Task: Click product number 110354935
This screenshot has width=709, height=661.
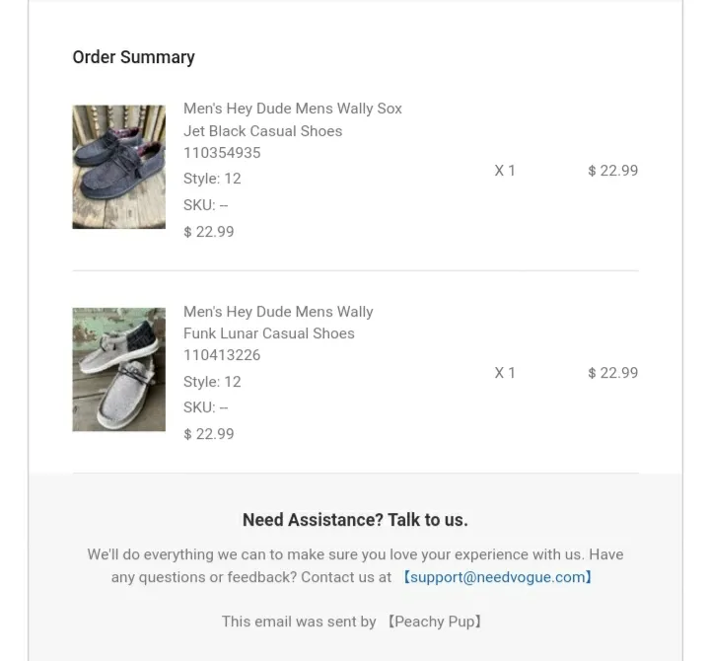Action: 222,153
